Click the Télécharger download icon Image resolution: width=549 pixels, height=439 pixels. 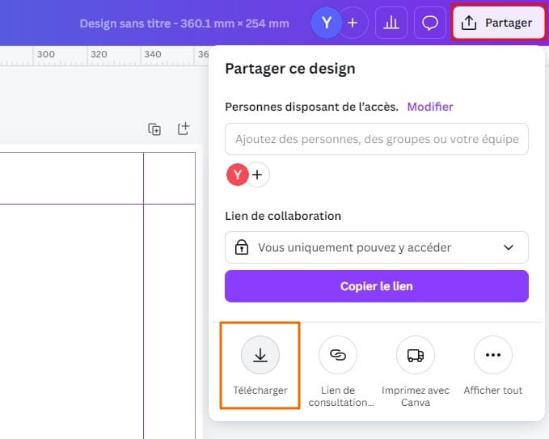click(x=260, y=355)
